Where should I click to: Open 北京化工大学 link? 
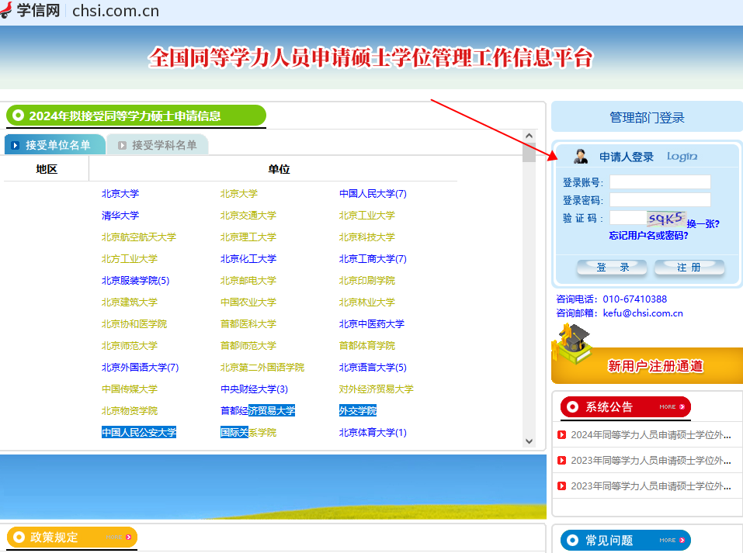pos(248,259)
